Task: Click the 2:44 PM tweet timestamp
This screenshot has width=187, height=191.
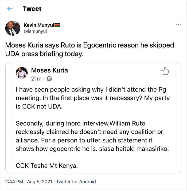Action: 15,182
